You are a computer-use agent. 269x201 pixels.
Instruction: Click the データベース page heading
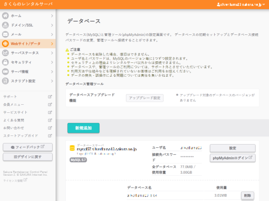[x=84, y=21]
